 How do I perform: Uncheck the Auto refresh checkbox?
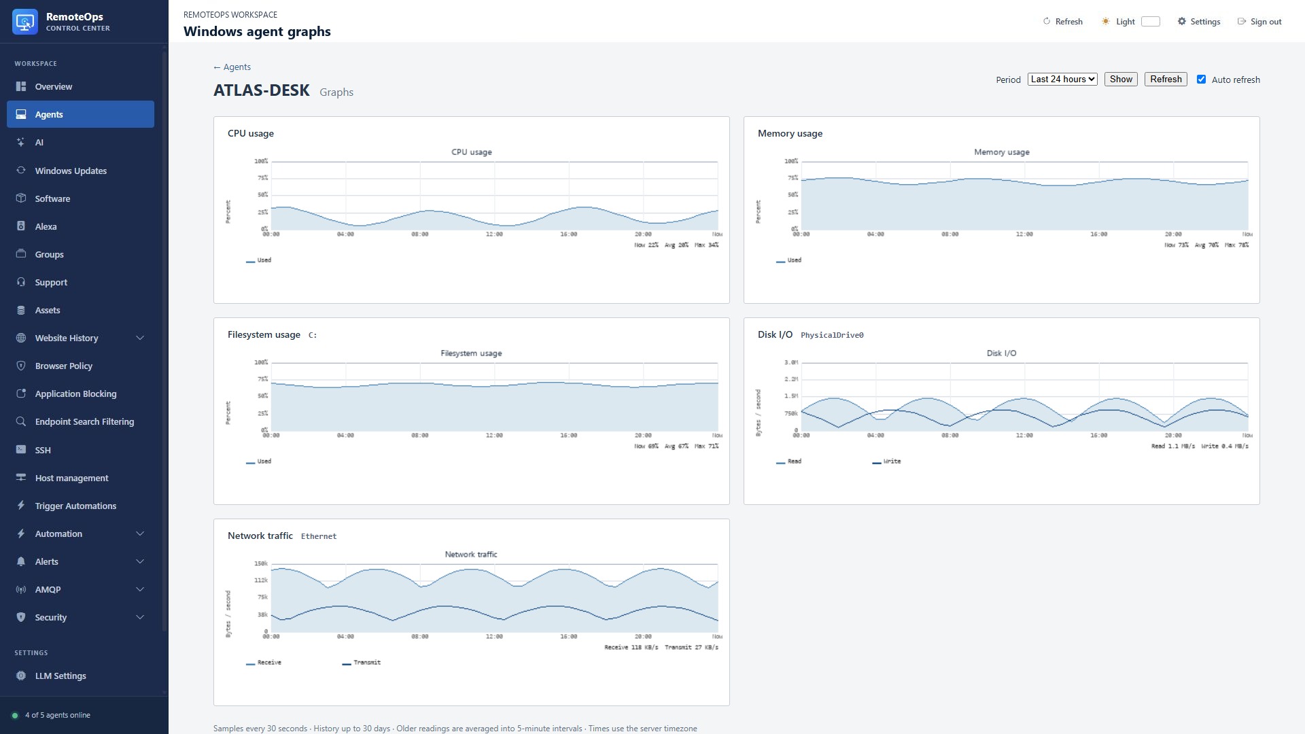point(1202,80)
